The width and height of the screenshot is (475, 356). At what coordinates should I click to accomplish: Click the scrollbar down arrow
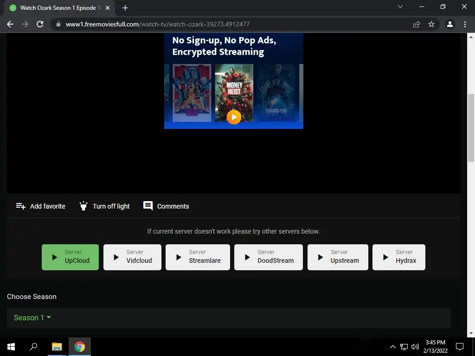point(471,333)
